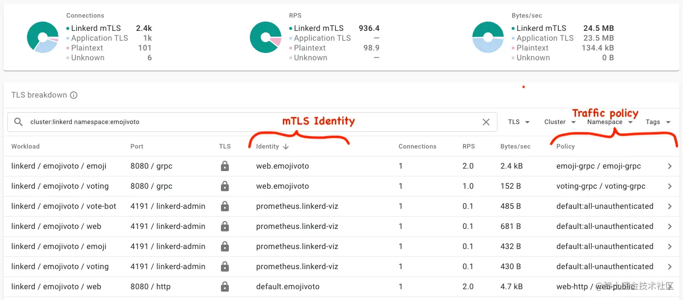Click the 681 B bytes/sec value

[511, 226]
